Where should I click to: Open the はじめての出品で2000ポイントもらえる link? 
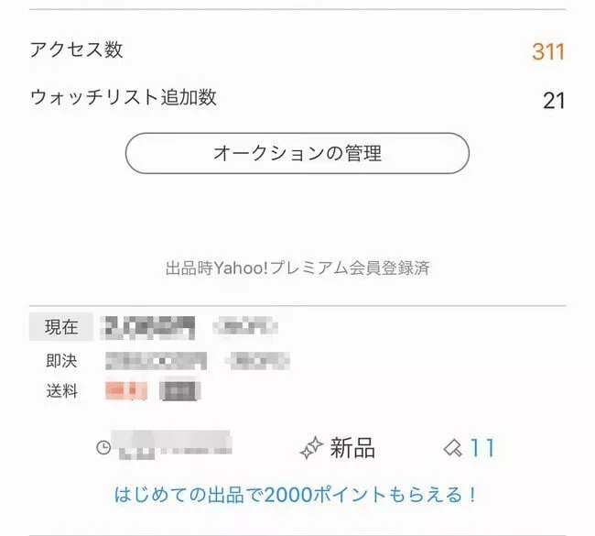(296, 496)
